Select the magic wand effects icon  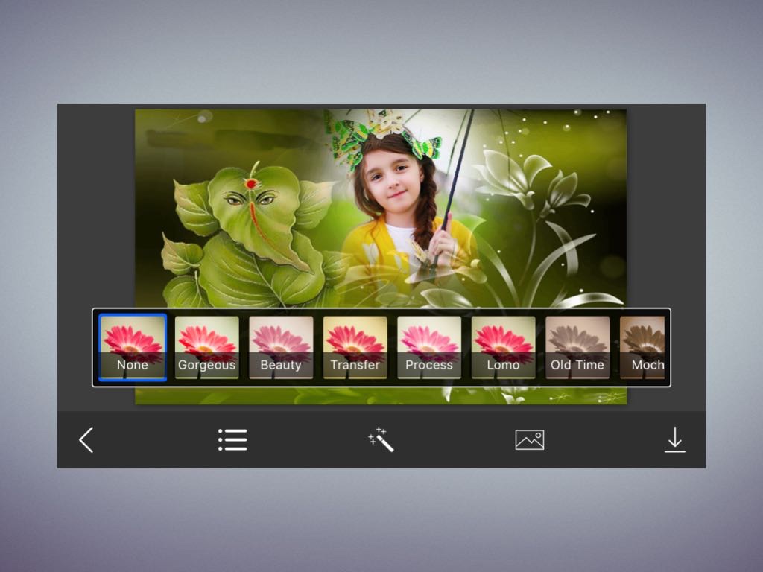coord(381,439)
